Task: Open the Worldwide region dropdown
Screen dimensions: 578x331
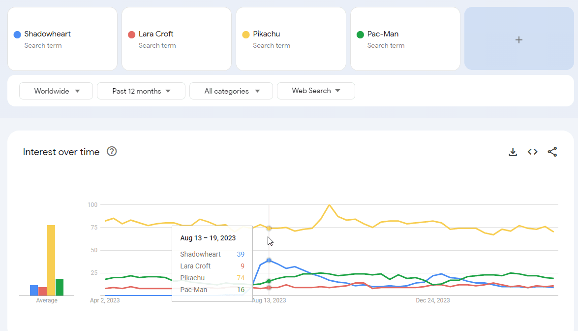Action: [x=56, y=91]
